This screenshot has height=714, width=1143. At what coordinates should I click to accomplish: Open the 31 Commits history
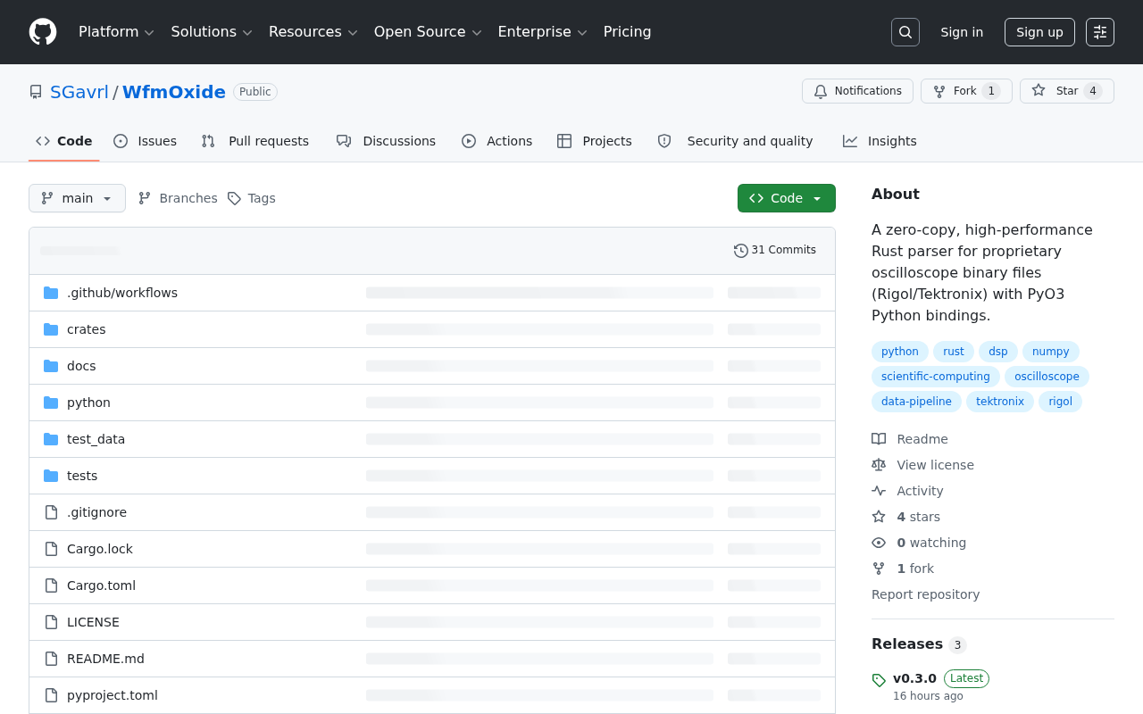[x=775, y=250]
